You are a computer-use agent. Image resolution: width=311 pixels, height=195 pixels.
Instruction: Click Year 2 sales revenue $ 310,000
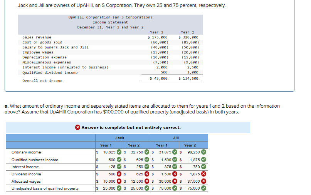click(188, 37)
